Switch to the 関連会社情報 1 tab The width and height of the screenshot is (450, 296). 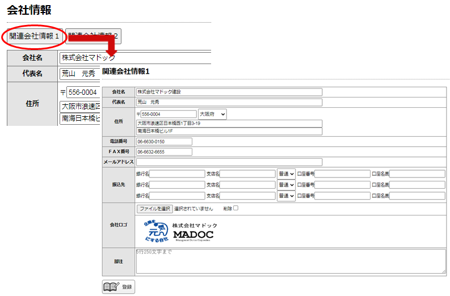point(34,36)
